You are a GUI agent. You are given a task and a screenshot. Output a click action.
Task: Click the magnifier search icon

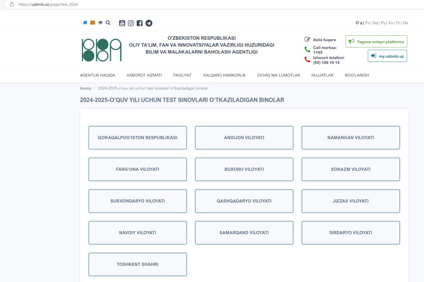(x=108, y=23)
